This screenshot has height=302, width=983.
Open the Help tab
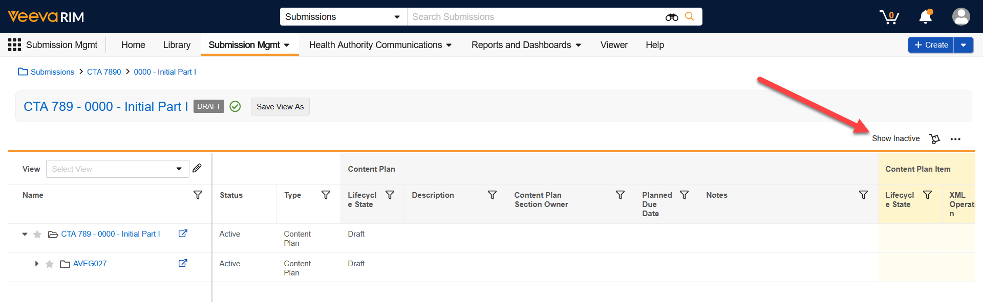[655, 45]
